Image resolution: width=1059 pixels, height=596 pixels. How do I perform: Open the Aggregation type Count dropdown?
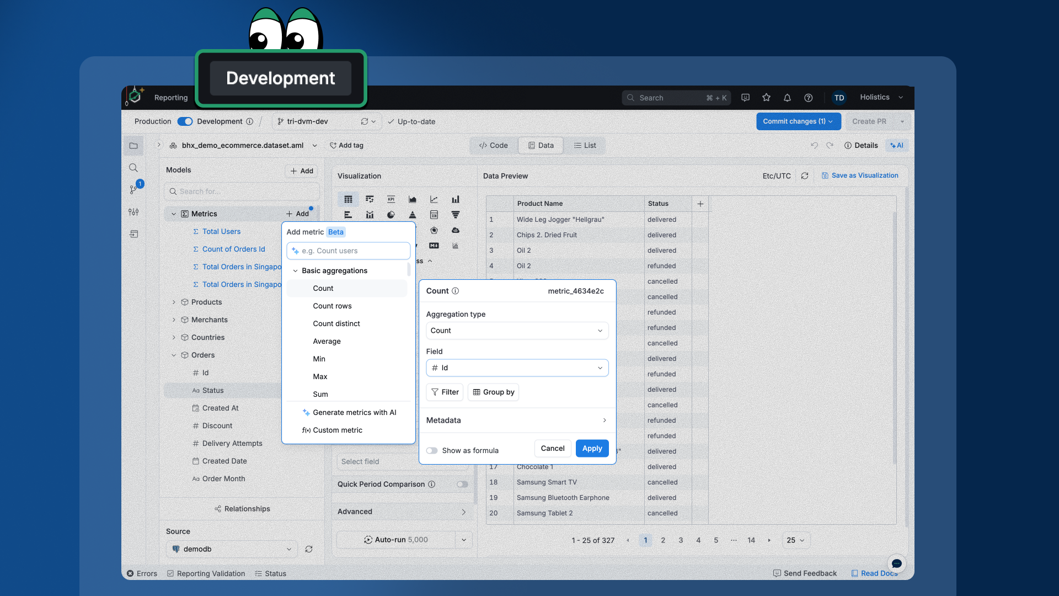coord(517,330)
